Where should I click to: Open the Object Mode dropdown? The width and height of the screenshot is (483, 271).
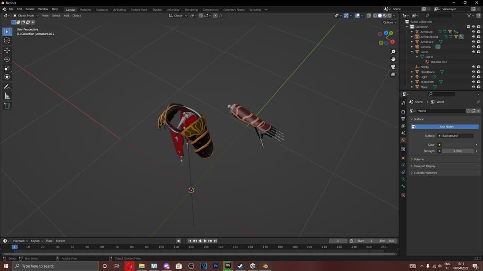tap(27, 16)
